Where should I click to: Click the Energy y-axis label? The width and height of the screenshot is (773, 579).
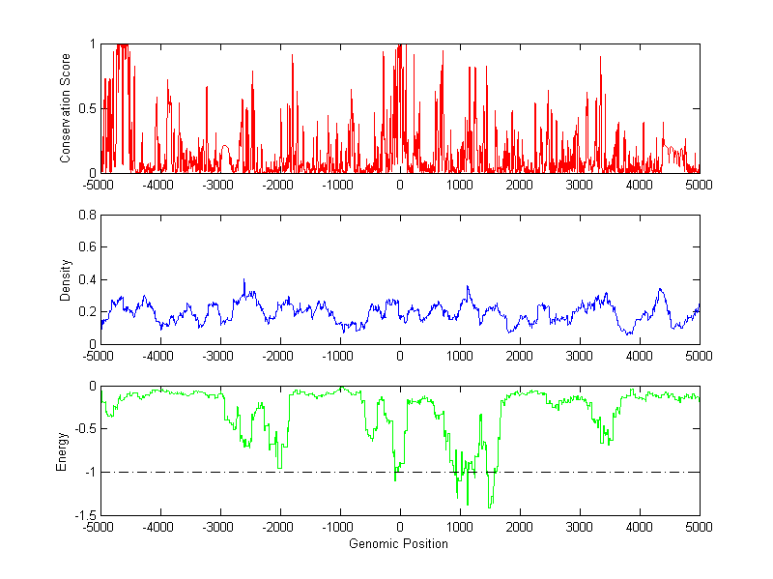(x=62, y=450)
